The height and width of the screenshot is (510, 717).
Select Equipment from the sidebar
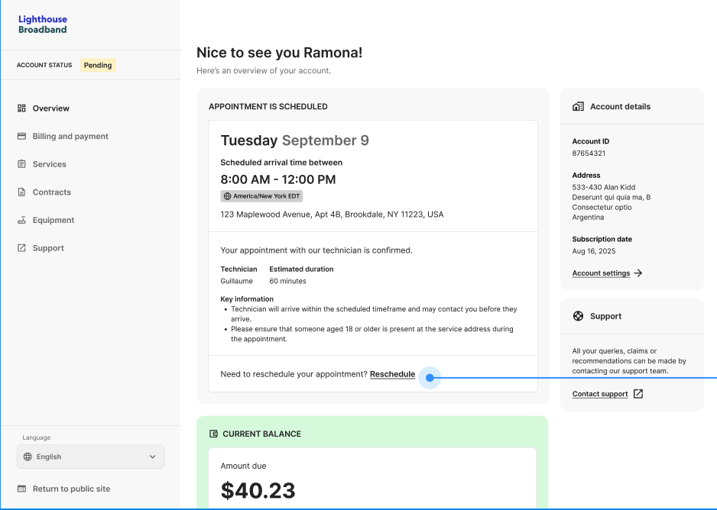pyautogui.click(x=54, y=220)
